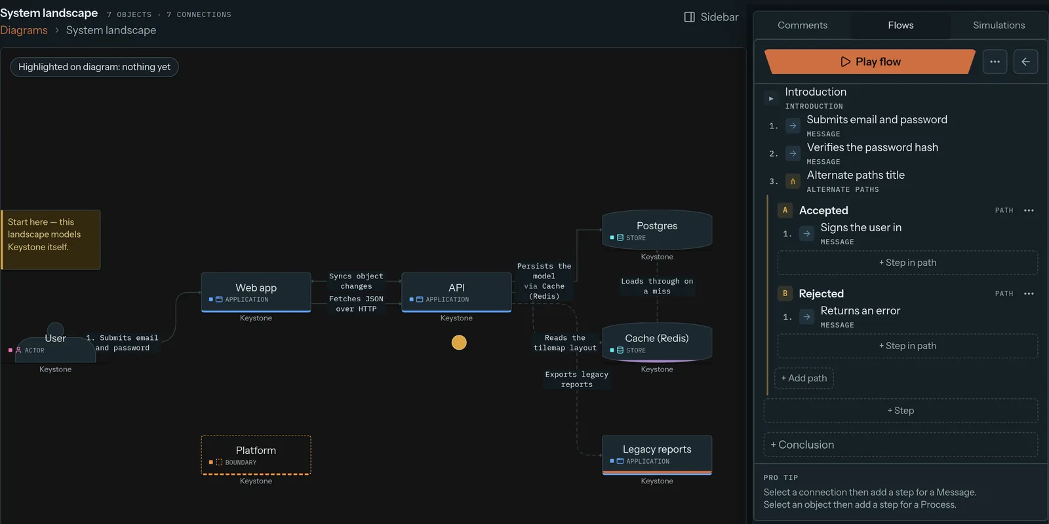The height and width of the screenshot is (524, 1049).
Task: Select the 'Submits email and password' diagram label
Action: click(123, 343)
